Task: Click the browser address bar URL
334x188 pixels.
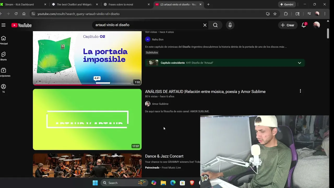Action: point(79,14)
